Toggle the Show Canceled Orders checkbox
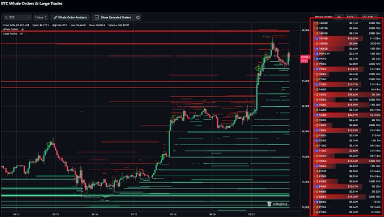This screenshot has width=384, height=217. 97,18
